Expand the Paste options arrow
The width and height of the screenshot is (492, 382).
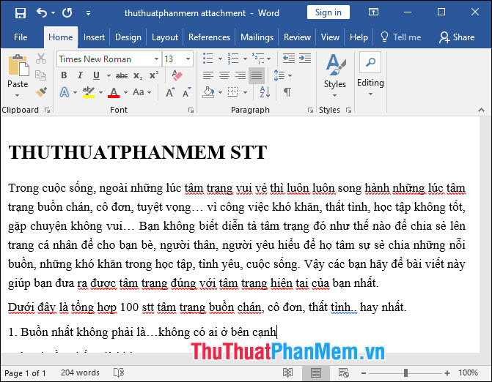[x=18, y=95]
